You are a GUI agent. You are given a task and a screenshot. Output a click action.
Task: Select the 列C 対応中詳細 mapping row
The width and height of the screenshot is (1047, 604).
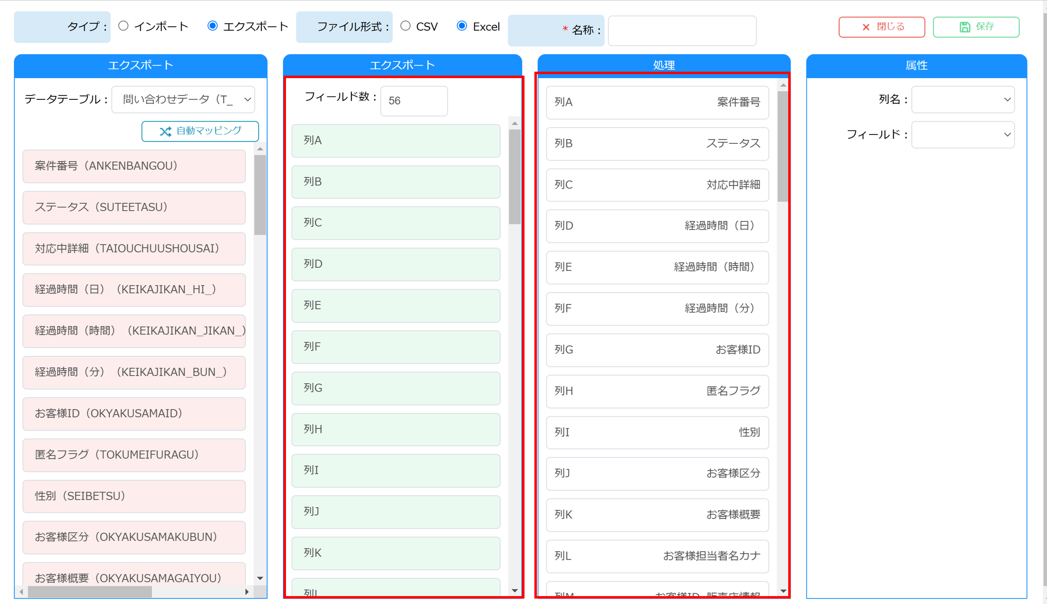pos(657,185)
